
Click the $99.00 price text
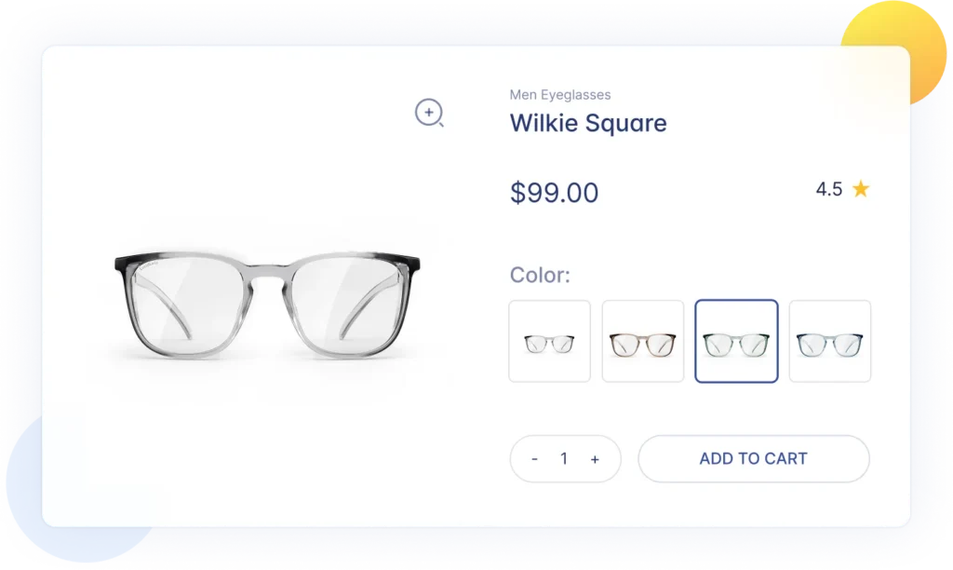[555, 193]
